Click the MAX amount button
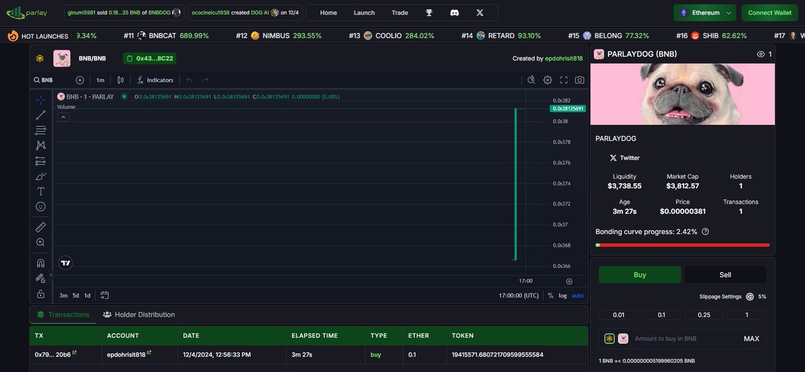 coord(751,338)
